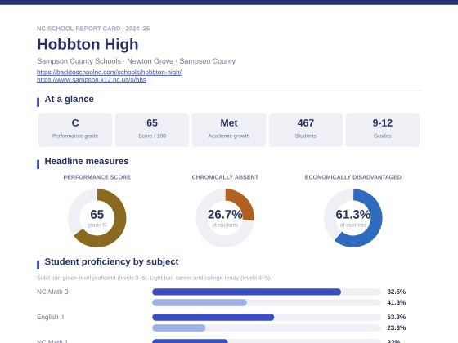Click the 'Student proficiency by subject' heading
The image size is (458, 343).
pos(111,261)
